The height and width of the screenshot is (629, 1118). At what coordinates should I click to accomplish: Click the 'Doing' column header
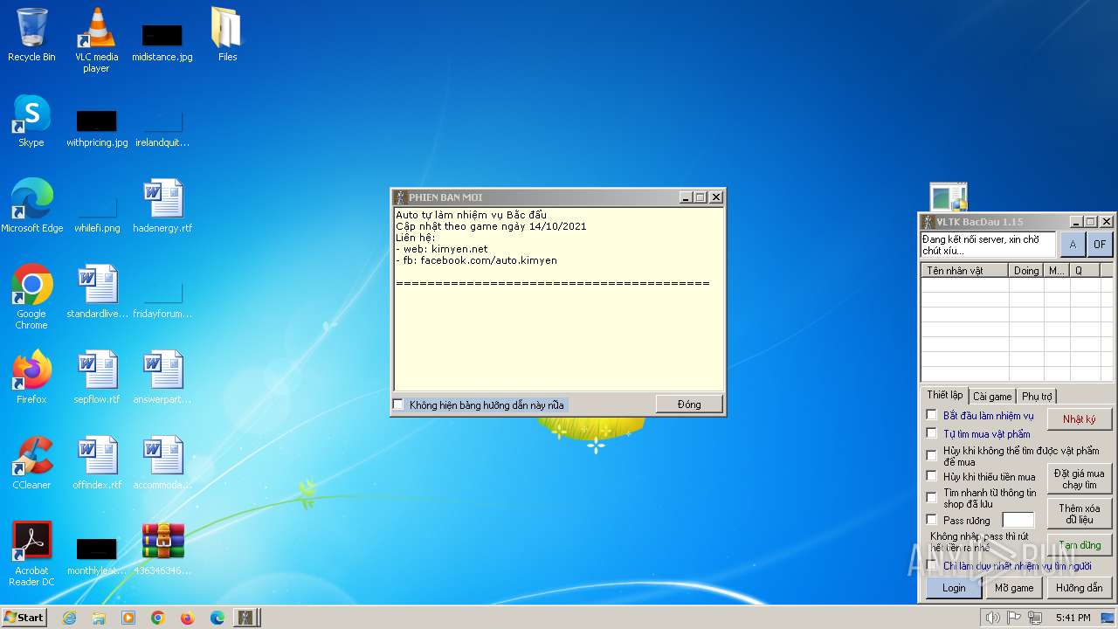[x=1026, y=271]
